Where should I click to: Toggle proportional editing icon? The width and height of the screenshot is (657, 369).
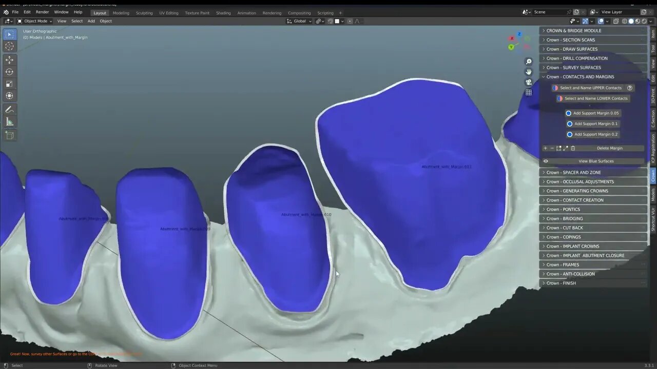click(350, 21)
